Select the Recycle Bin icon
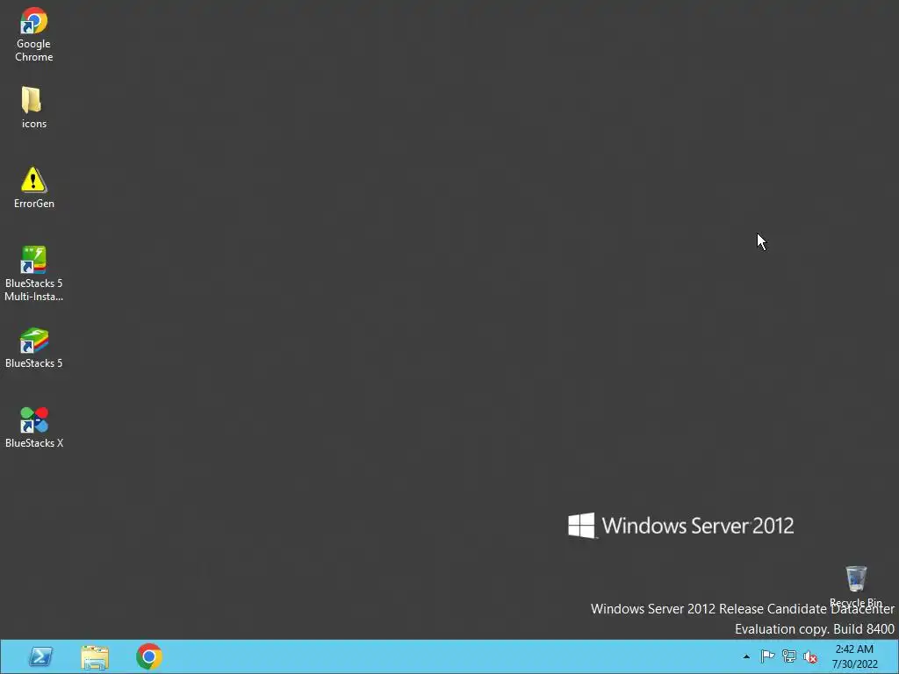Viewport: 899px width, 674px height. 856,585
